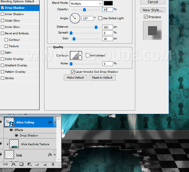Viewport: 189px width, 172px height.
Task: Click the Reset to Default button
Action: [102, 78]
